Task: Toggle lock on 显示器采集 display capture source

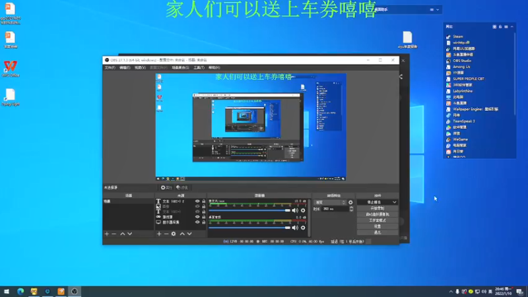Action: click(203, 222)
